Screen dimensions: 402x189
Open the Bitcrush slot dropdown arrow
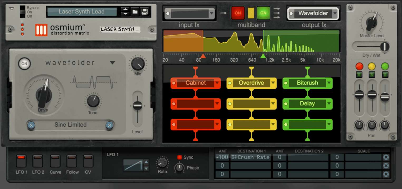(329, 83)
